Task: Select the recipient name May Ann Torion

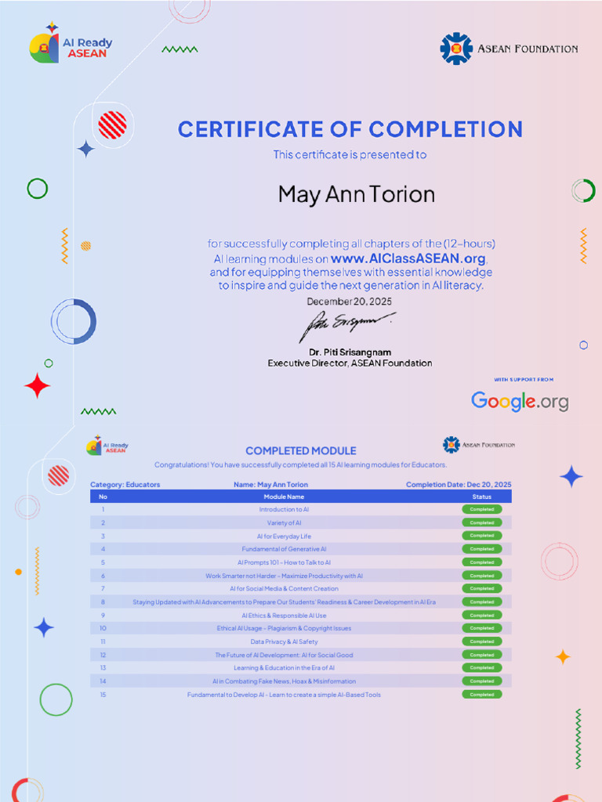Action: [x=357, y=194]
